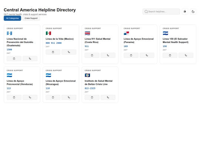Screen dimensions: 200x150
Task: Click the Panama flag
Action: click(x=126, y=33)
